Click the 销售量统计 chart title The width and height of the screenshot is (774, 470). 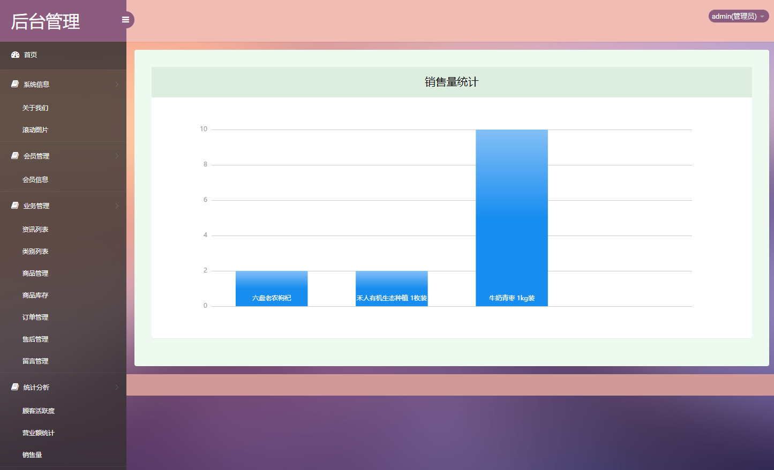pos(452,82)
